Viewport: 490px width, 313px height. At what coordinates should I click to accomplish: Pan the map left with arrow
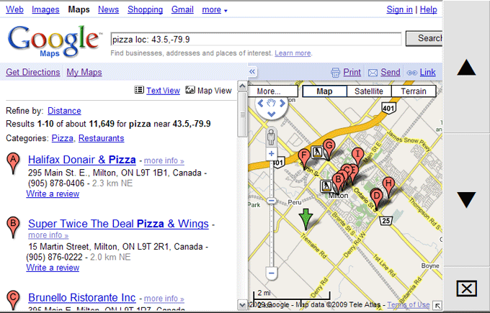260,104
